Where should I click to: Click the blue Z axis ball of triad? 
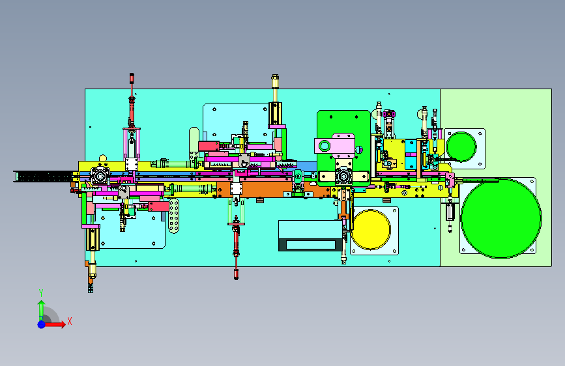pos(42,324)
